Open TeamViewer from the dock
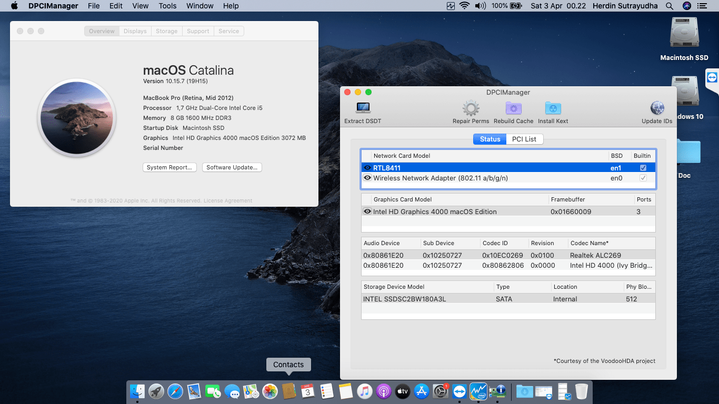The image size is (719, 404). 460,391
